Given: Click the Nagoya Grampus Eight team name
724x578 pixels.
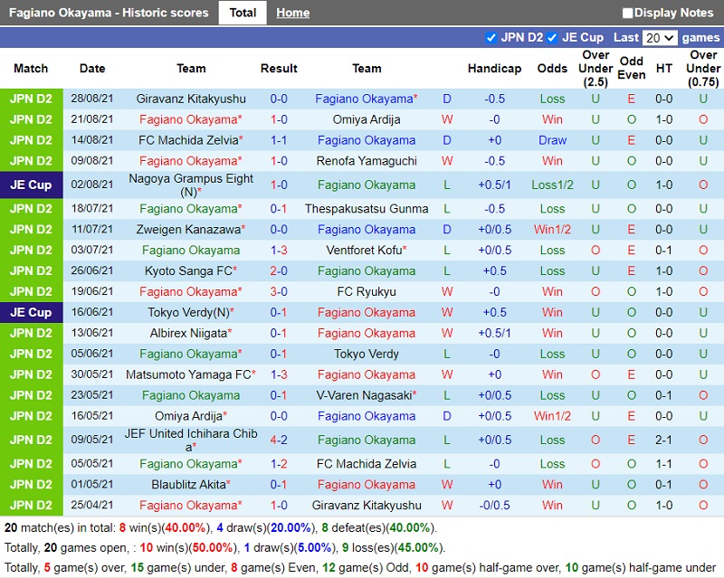Looking at the screenshot, I should pyautogui.click(x=189, y=179).
